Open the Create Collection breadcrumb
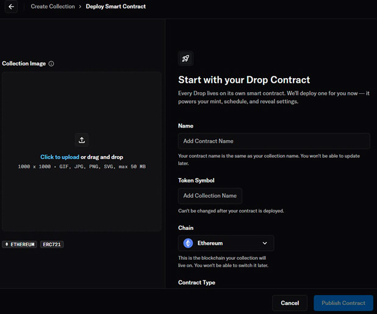The height and width of the screenshot is (314, 377). pos(52,7)
